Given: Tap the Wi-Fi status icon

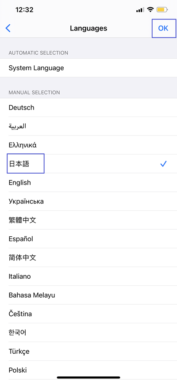Looking at the screenshot, I should [x=150, y=10].
